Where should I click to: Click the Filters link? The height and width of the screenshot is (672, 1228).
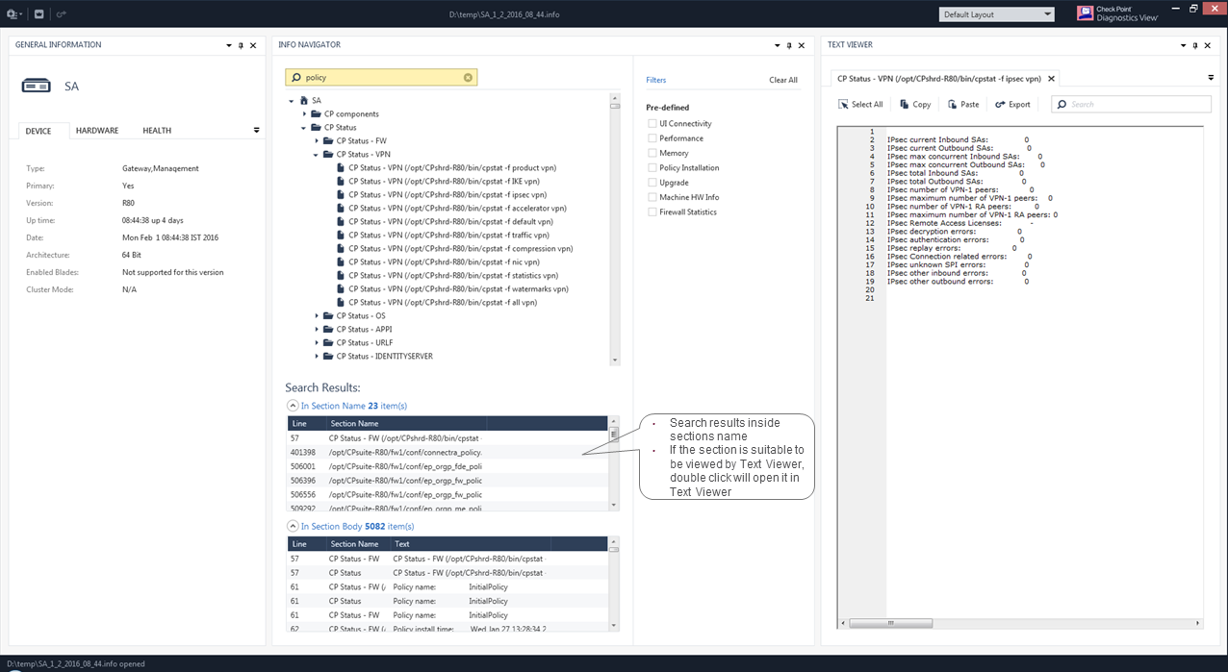click(x=656, y=80)
